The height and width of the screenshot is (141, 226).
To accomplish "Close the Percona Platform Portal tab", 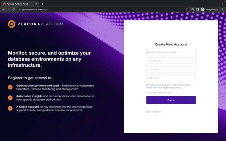I will coord(36,4).
